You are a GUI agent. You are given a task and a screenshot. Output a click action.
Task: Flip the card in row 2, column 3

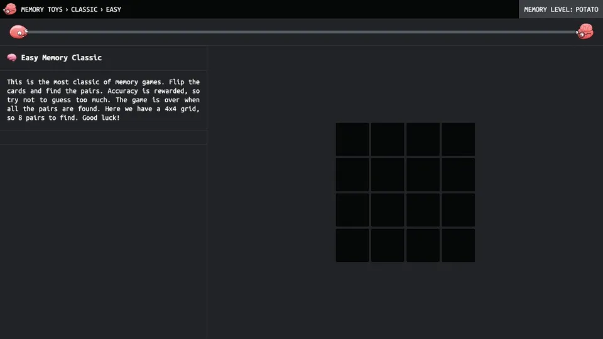pos(423,175)
